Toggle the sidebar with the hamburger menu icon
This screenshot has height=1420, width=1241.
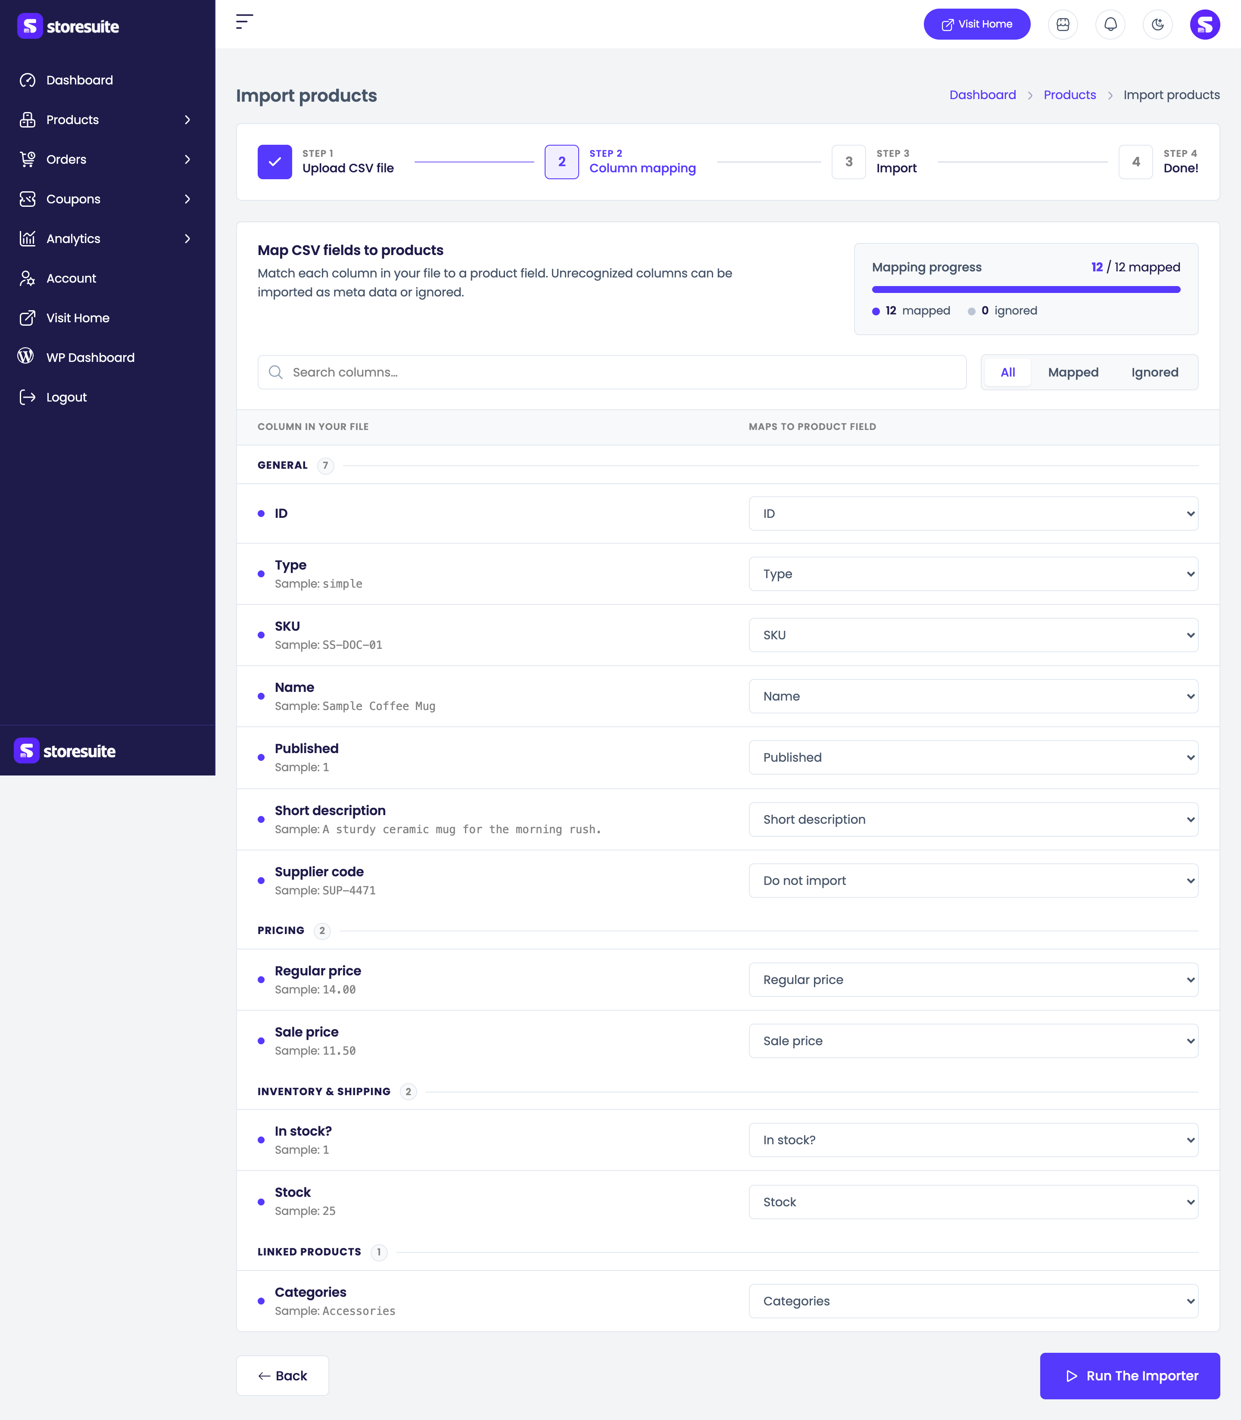[x=244, y=22]
